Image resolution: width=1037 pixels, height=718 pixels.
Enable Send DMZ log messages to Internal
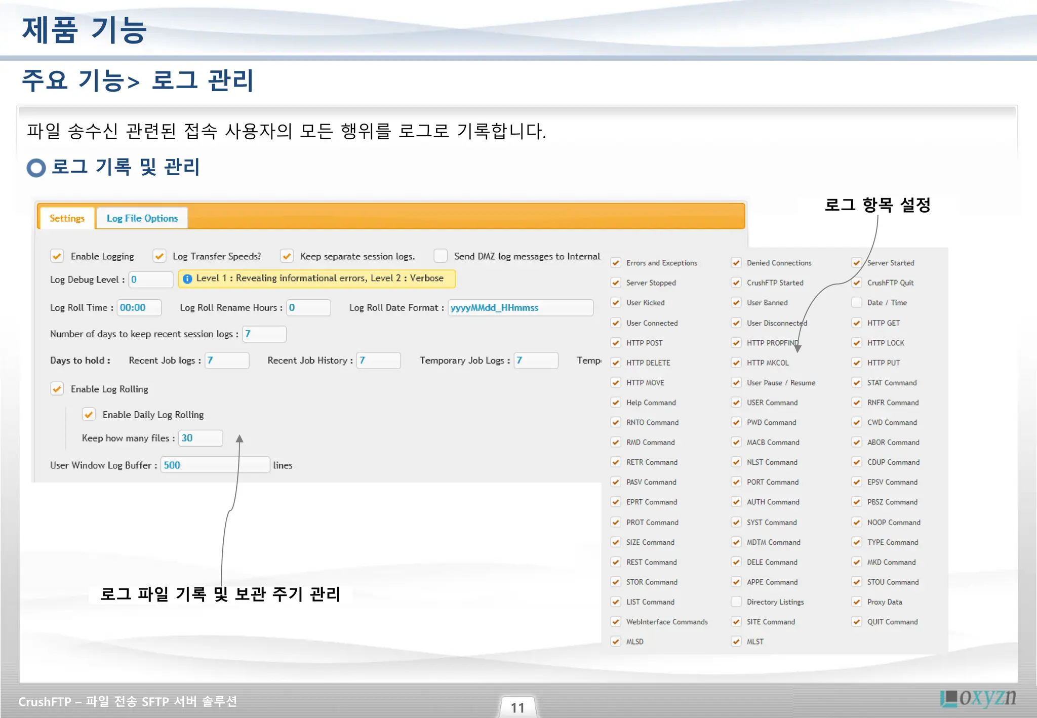coord(441,256)
